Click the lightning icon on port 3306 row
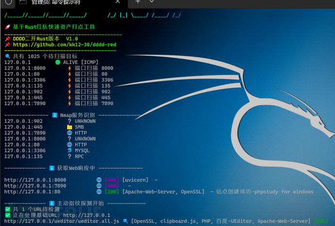The image size is (335, 226). coord(69,80)
